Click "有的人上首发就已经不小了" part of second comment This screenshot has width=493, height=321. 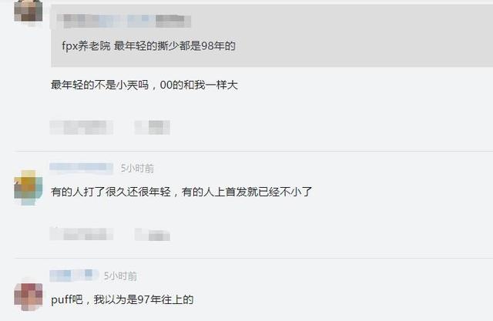click(x=246, y=192)
